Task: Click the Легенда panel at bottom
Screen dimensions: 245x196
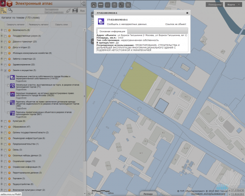Action: point(148,194)
